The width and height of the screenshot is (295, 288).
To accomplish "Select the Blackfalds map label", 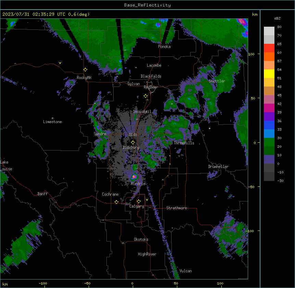I will tap(151, 76).
